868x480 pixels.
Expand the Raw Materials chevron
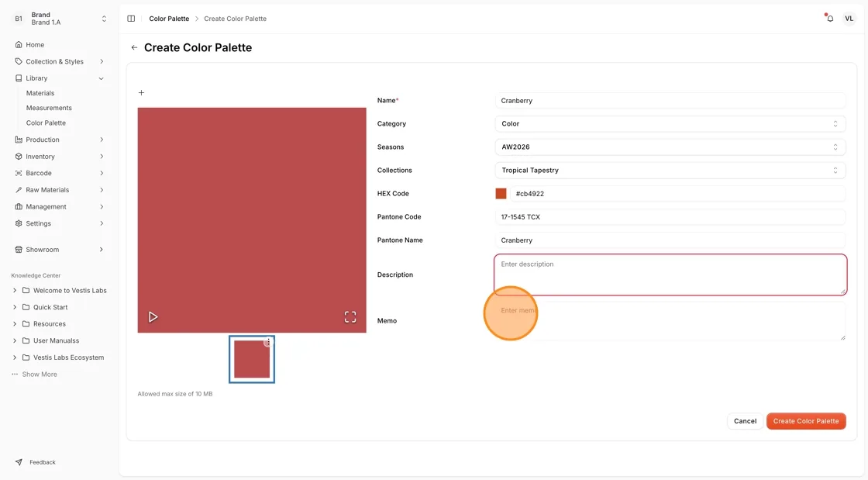tap(102, 190)
